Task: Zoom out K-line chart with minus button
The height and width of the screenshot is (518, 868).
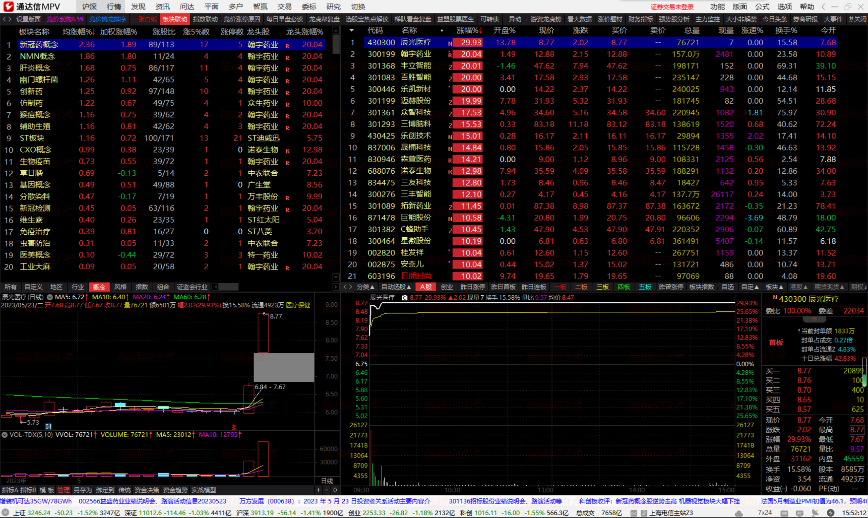Action: (x=326, y=490)
